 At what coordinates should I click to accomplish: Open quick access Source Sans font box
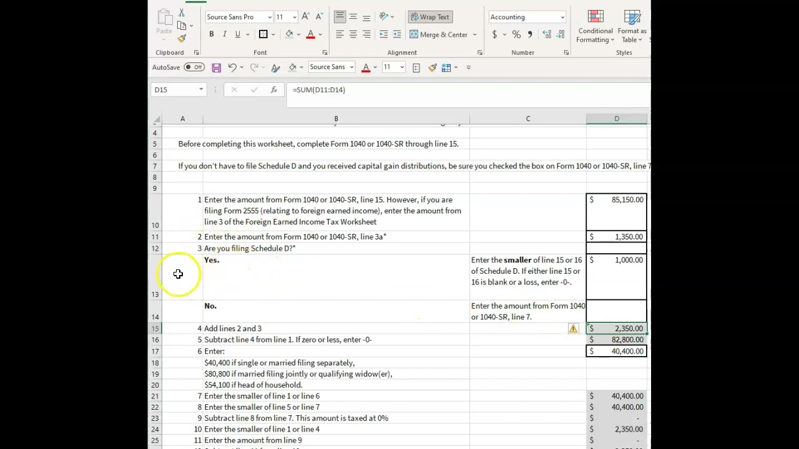[331, 67]
